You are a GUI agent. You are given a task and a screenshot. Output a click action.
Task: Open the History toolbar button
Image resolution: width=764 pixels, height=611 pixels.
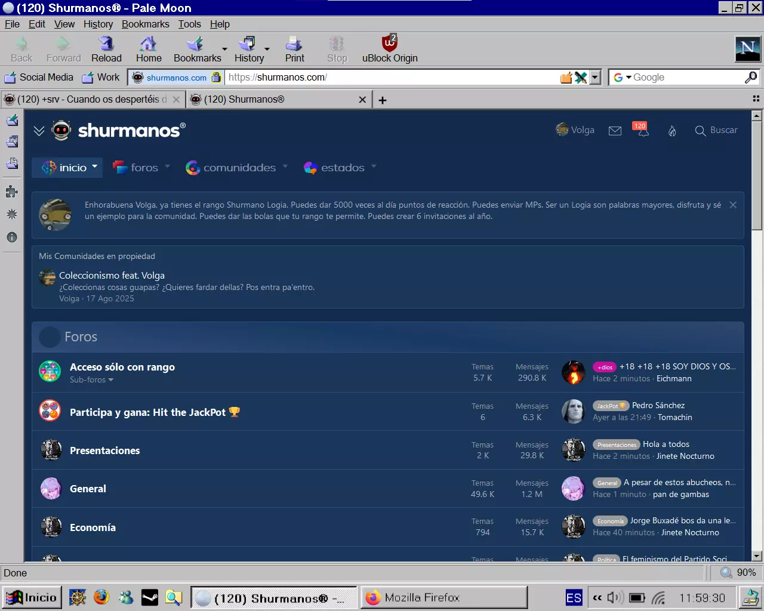point(249,50)
